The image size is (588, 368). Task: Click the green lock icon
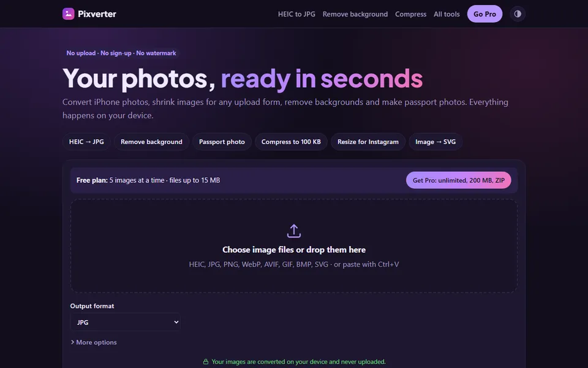(x=206, y=362)
